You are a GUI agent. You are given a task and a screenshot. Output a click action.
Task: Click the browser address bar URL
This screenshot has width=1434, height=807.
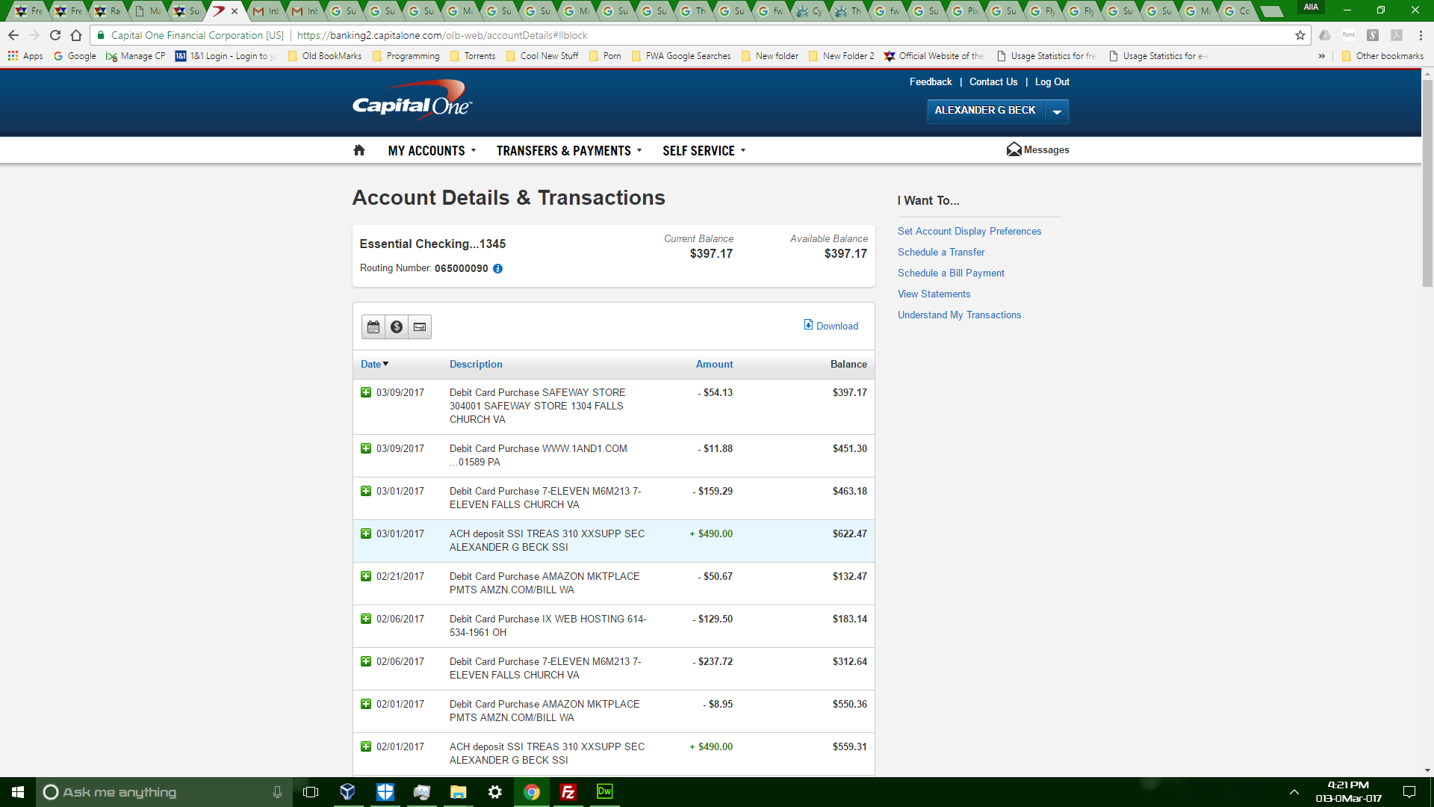click(442, 35)
